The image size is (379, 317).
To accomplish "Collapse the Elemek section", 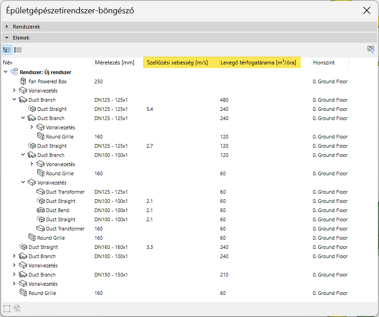I will [7, 38].
